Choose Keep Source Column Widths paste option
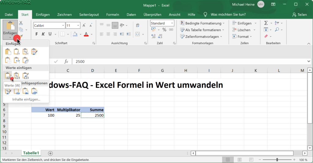Viewport: 313px width, 163px height. (x=17, y=60)
